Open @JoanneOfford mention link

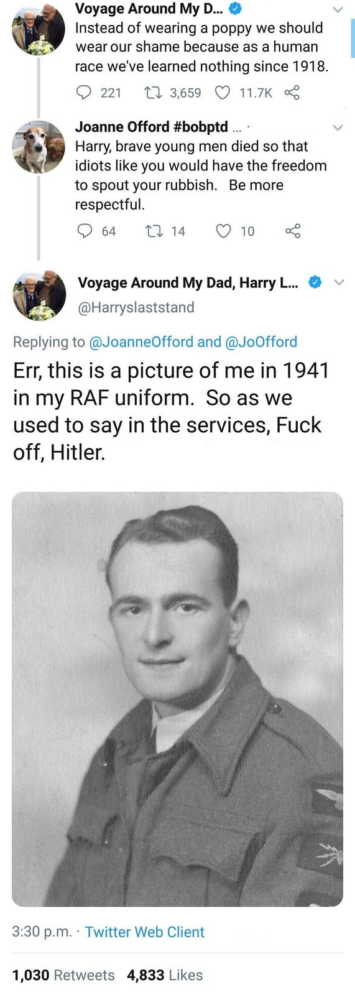[x=141, y=341]
